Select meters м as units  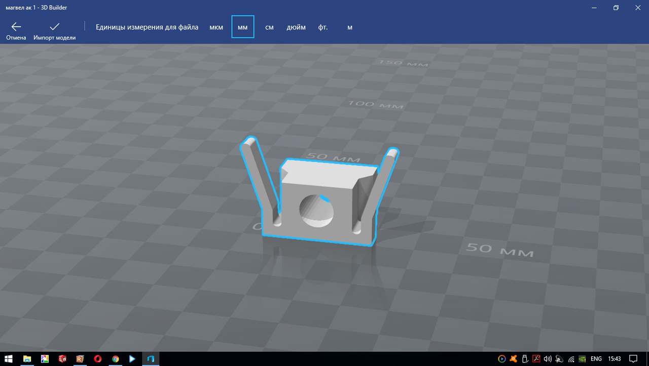point(350,27)
